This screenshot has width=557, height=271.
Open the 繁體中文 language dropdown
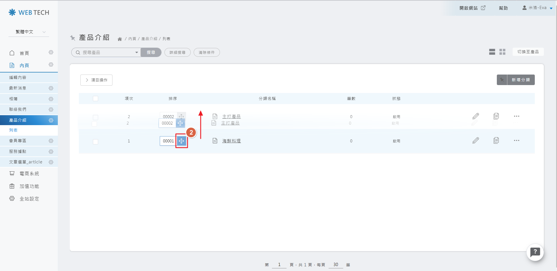pos(29,32)
